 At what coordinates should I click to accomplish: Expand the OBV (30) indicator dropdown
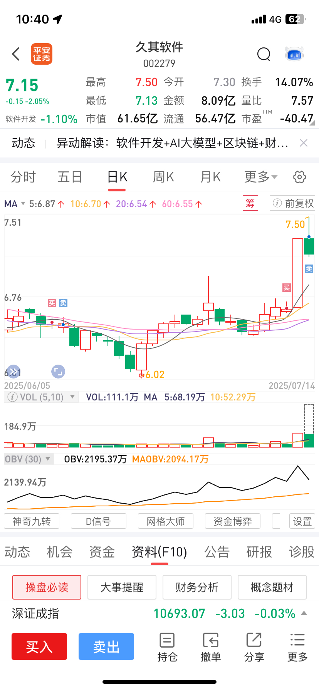point(48,459)
